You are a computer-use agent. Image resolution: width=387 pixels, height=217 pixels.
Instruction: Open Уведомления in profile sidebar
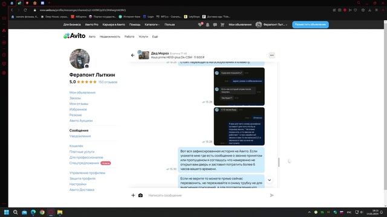point(80,136)
